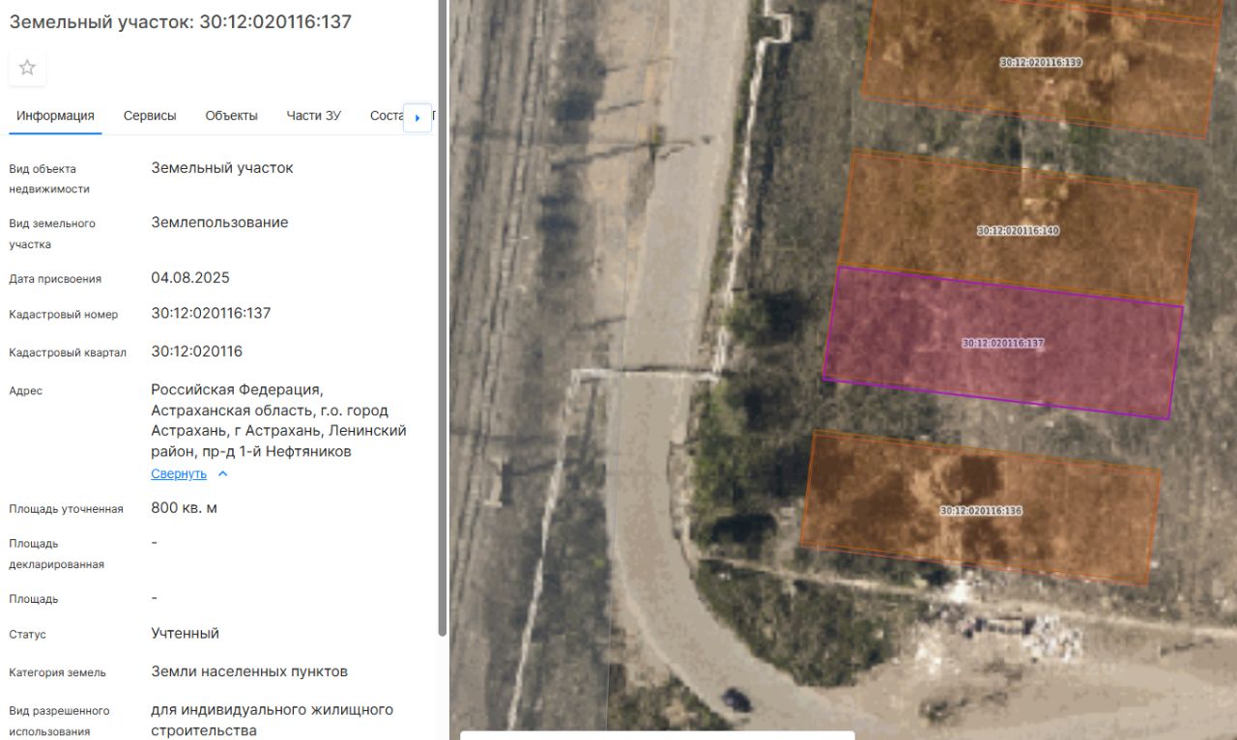Choose parcel 30:12:020116:136 on the map
1237x740 pixels.
point(981,510)
